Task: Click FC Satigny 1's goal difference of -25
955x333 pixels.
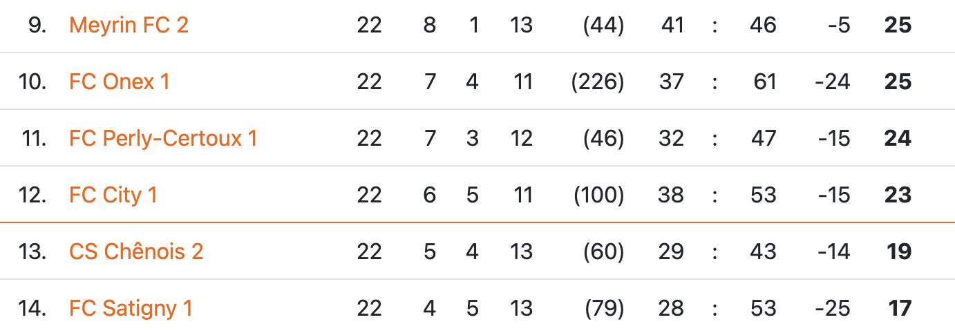Action: 832,308
